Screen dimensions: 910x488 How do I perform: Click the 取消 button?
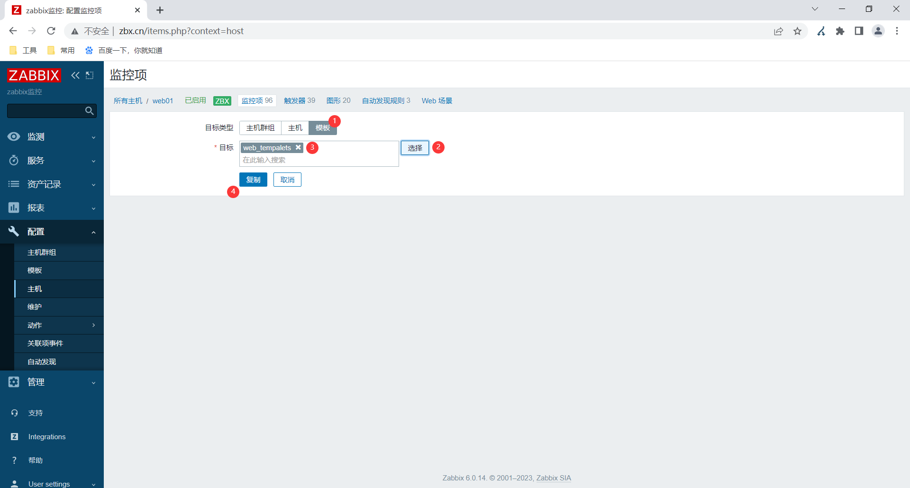287,180
